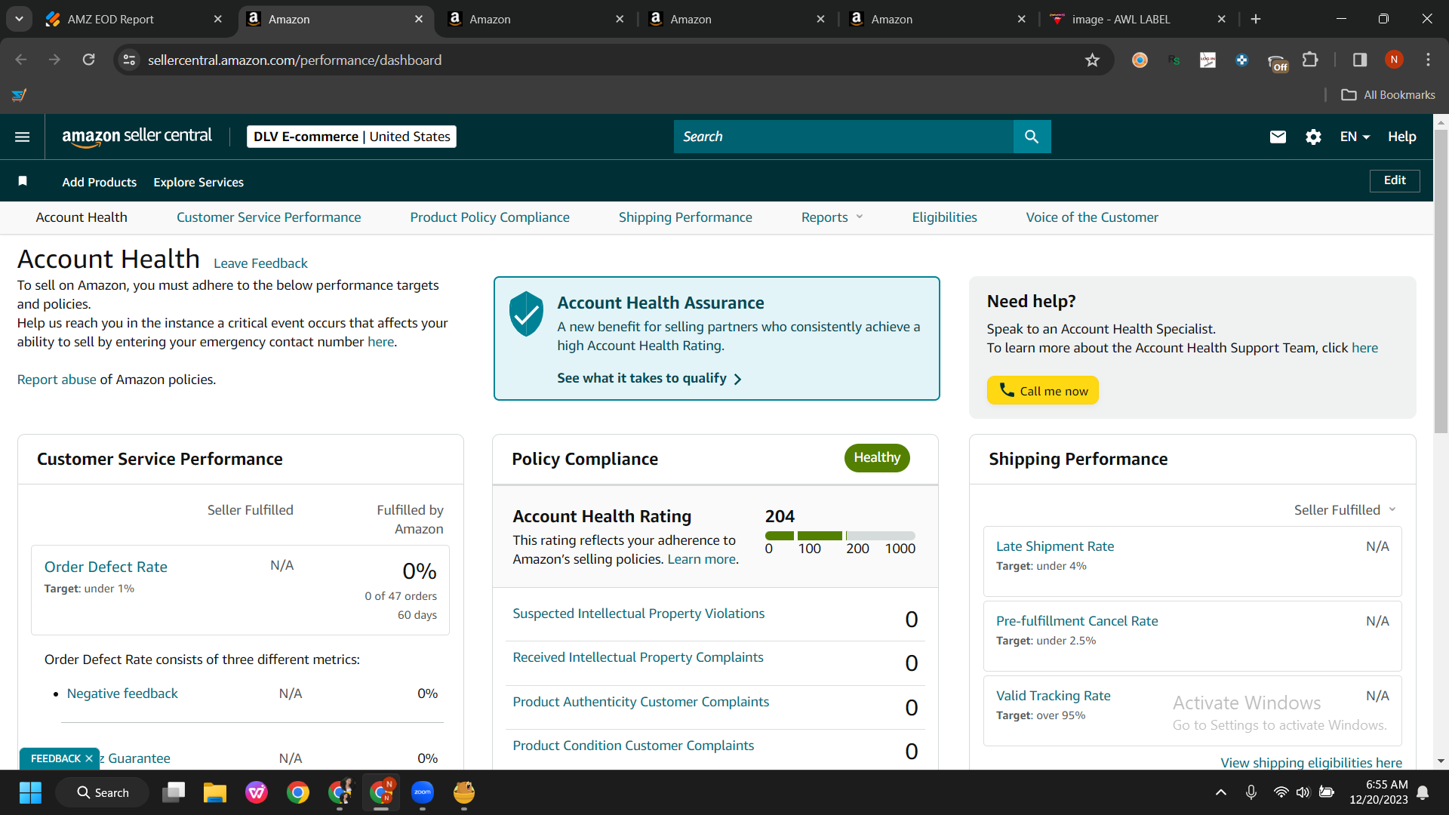Open Eligibilities tab
Image resolution: width=1449 pixels, height=815 pixels.
point(944,217)
